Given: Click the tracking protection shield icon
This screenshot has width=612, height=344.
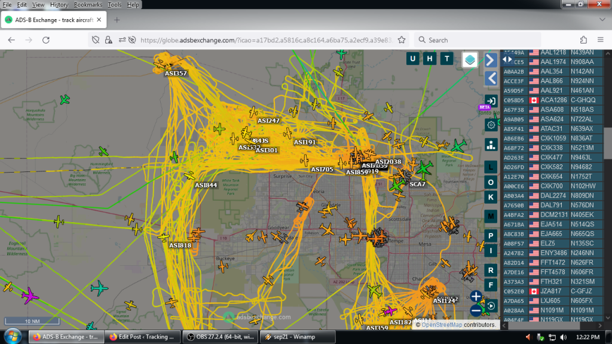Looking at the screenshot, I should tap(96, 40).
